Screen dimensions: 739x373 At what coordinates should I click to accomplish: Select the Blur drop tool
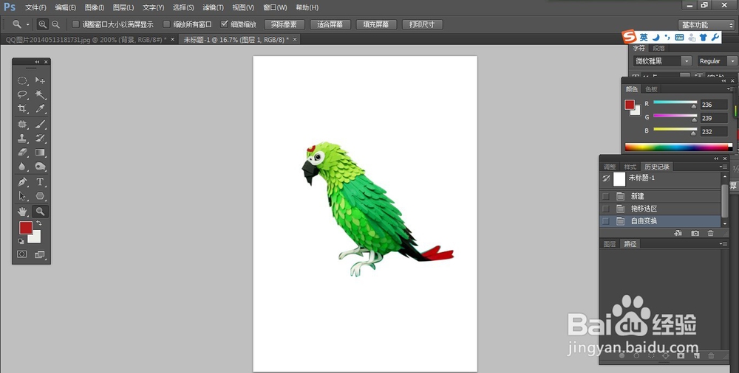pyautogui.click(x=22, y=167)
